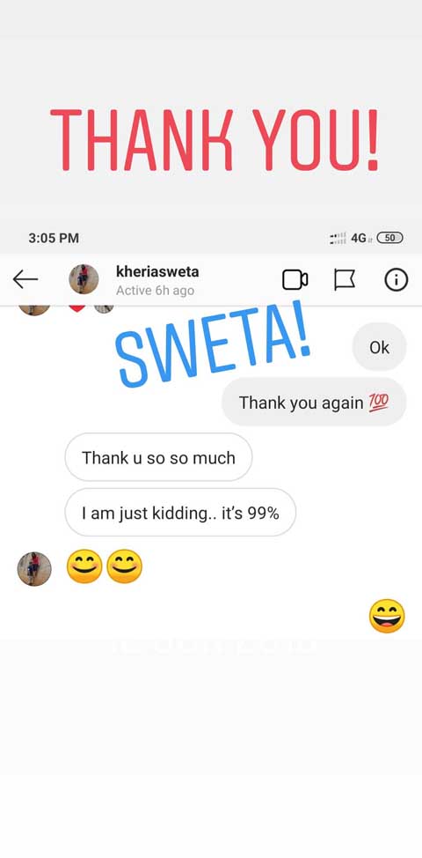Tap the blue SWETA! text sticker

click(214, 344)
